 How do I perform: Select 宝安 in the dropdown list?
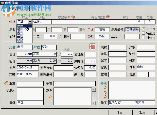(25, 41)
